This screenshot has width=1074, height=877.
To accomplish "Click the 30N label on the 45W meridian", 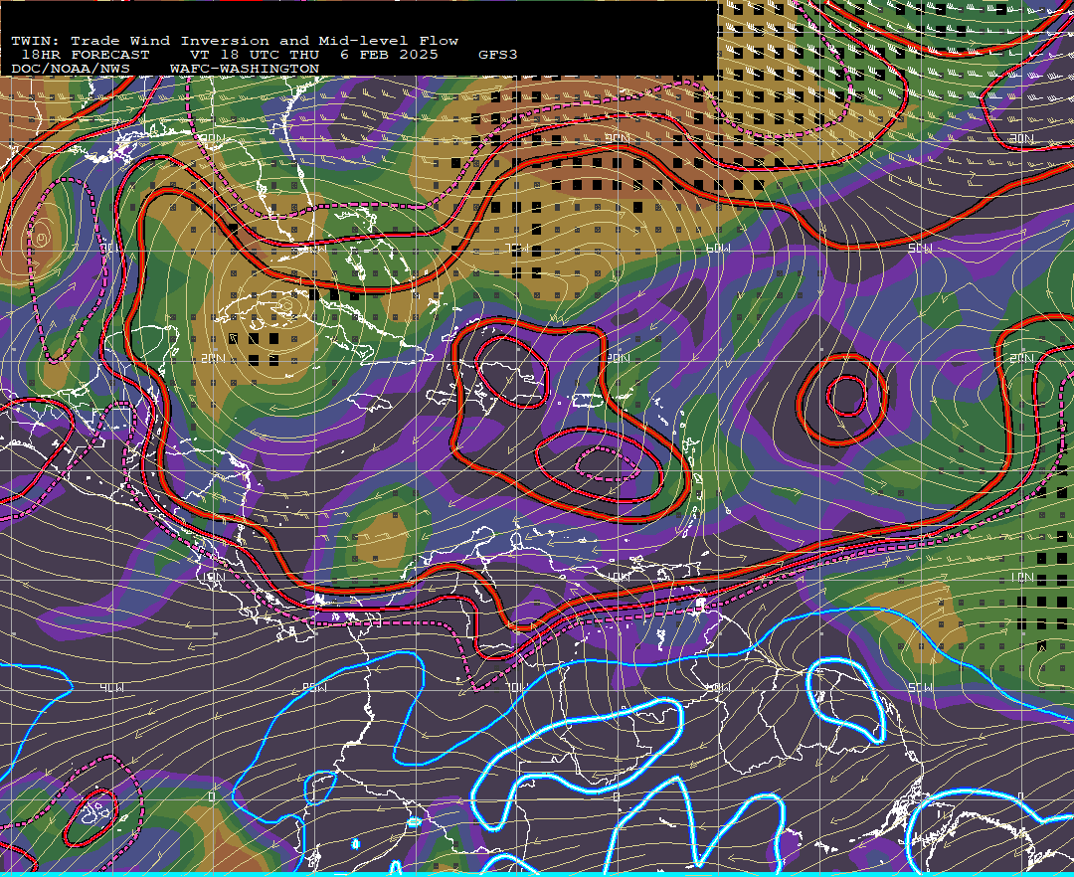I will [1021, 138].
